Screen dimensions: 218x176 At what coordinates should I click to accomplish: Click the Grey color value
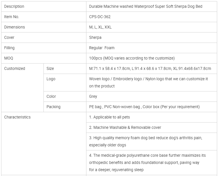93,96
